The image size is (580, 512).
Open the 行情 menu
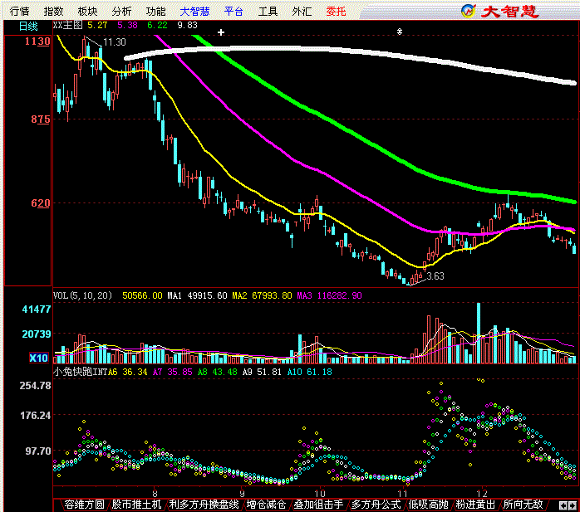click(19, 11)
